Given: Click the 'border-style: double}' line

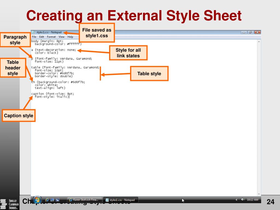Looking at the screenshot, I should [x=54, y=76].
